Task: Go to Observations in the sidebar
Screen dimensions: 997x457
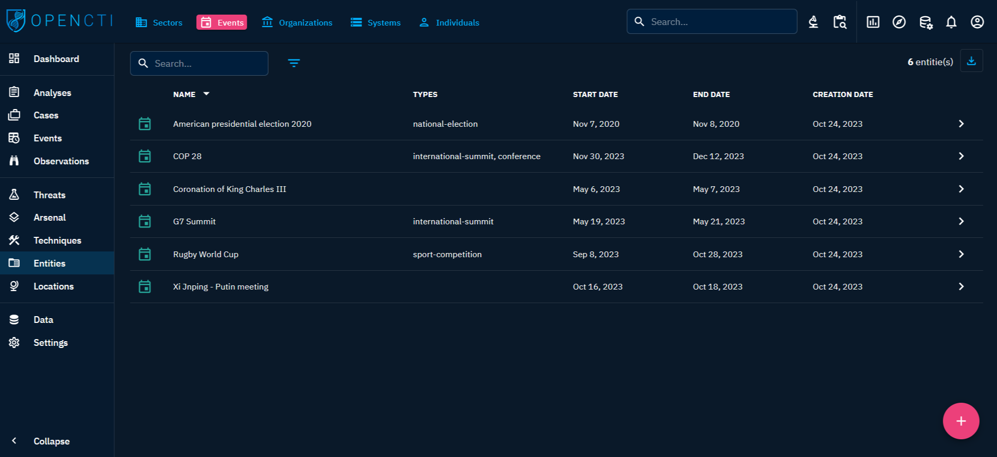Action: (x=61, y=161)
